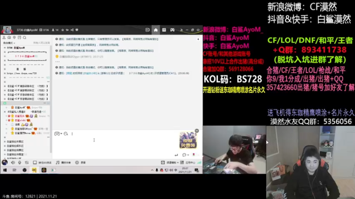The width and height of the screenshot is (355, 199).
Task: Open the member list person icon
Action: (4, 38)
